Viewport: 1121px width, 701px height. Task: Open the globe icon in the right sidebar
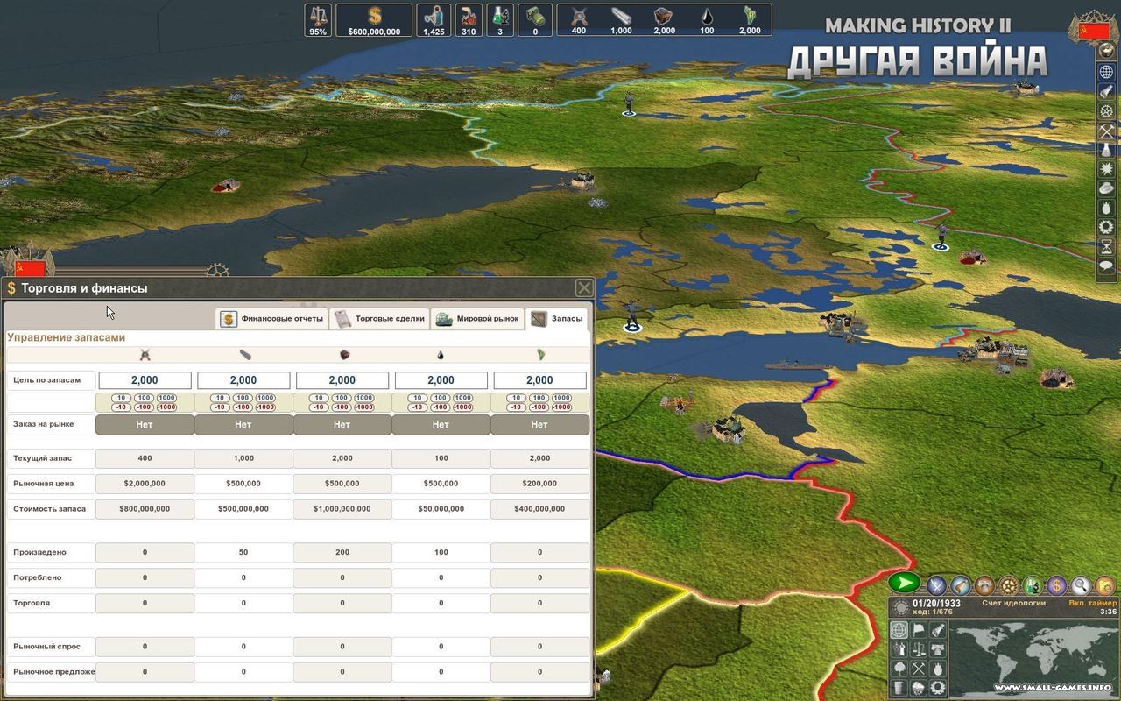pos(1106,71)
